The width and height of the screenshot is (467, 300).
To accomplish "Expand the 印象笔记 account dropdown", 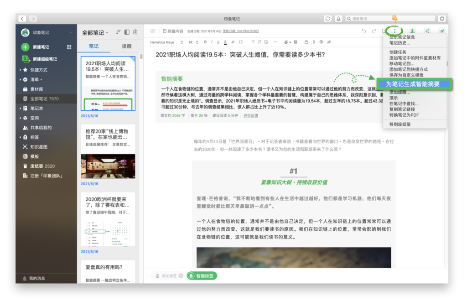I will [x=71, y=32].
